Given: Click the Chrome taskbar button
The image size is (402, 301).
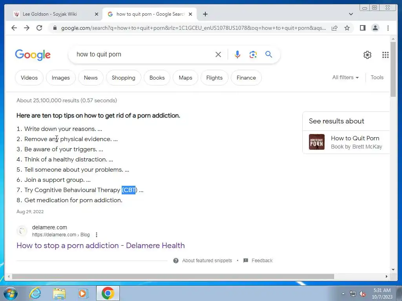Looking at the screenshot, I should [108, 293].
